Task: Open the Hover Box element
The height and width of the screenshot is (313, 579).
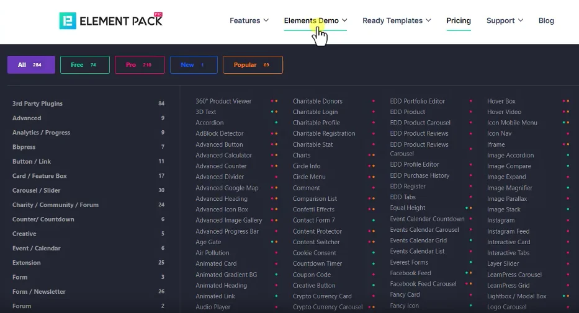Action: 501,101
